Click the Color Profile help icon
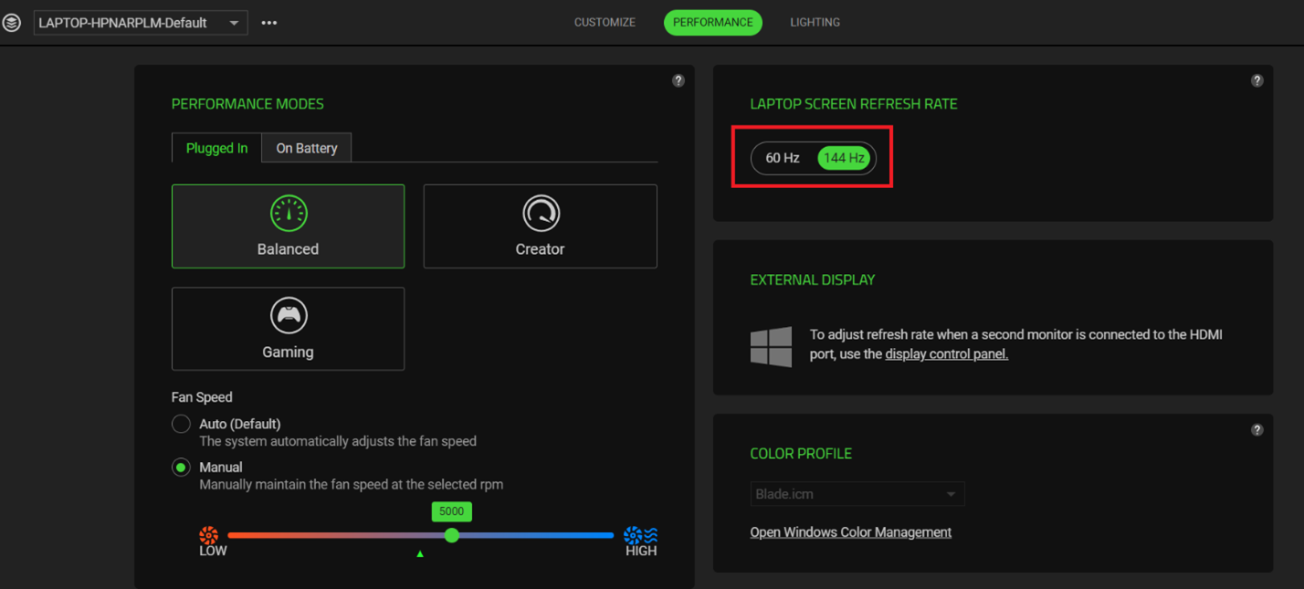 [x=1257, y=429]
